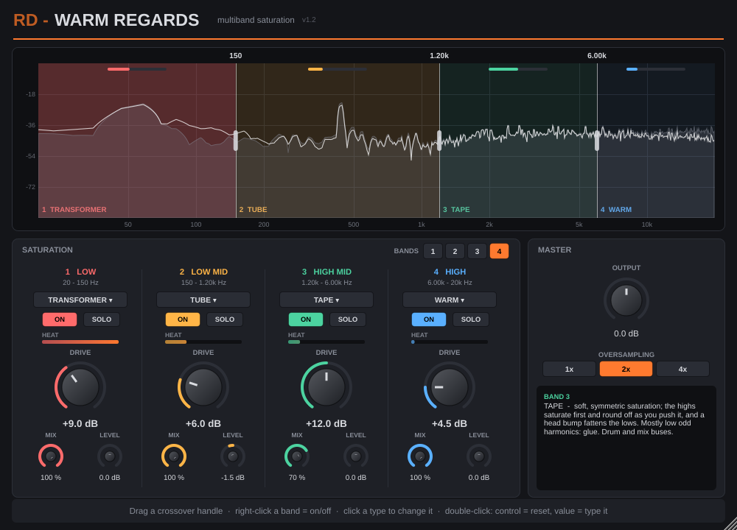737x530 pixels.
Task: Click the '3 HIGH MID' band heading
Action: [326, 272]
